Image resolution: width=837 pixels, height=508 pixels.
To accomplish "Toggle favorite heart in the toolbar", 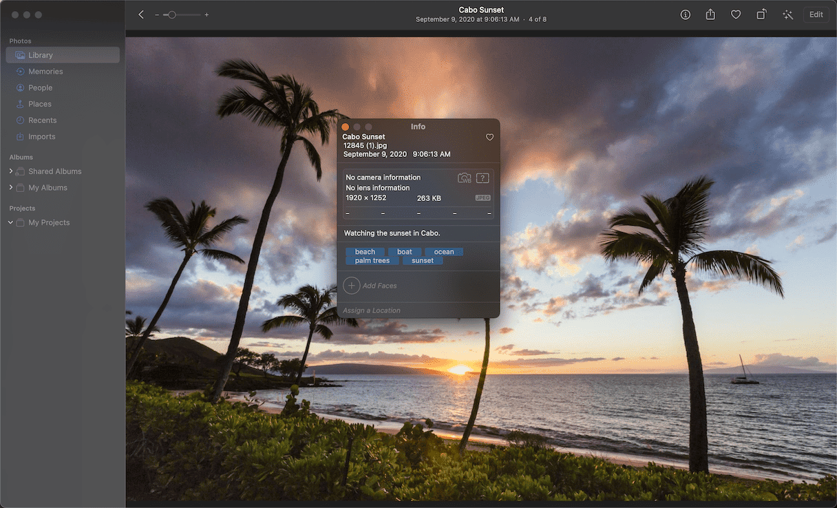I will coord(736,14).
